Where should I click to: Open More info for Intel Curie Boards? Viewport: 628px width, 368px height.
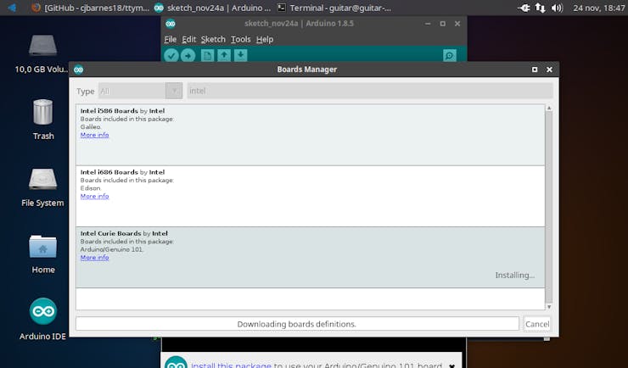pos(94,257)
